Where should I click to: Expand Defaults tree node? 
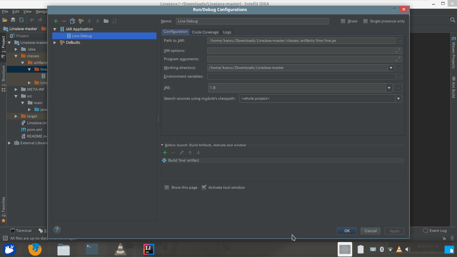click(x=55, y=42)
